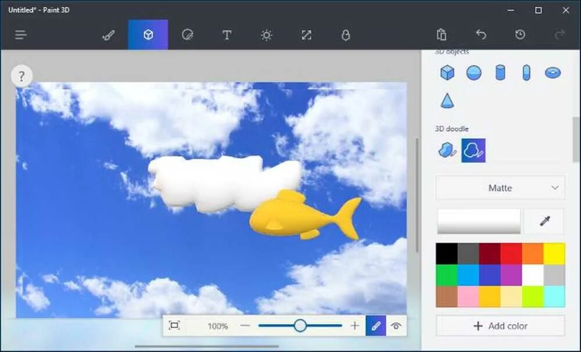Select the 3D objects tab

tap(148, 35)
